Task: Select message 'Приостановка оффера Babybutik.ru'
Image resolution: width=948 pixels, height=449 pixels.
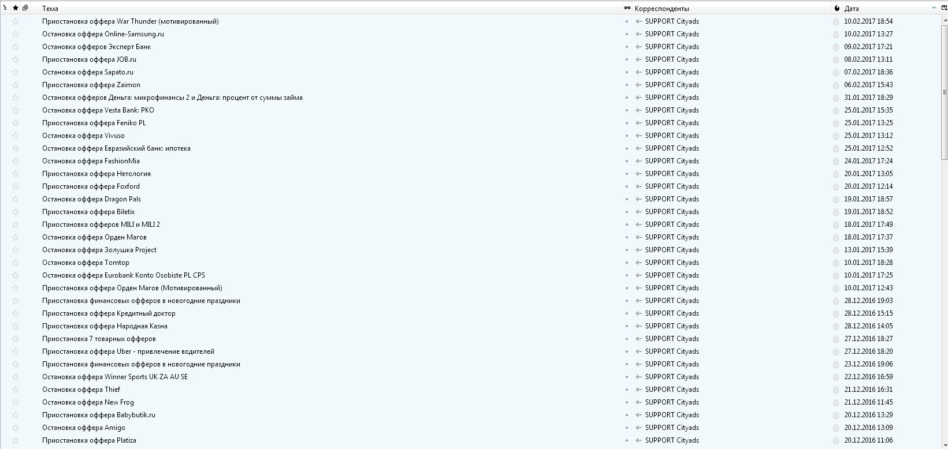Action: (99, 415)
